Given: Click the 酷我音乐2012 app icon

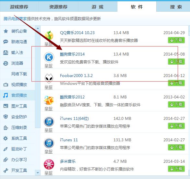Looking at the screenshot, I should pyautogui.click(x=49, y=100).
